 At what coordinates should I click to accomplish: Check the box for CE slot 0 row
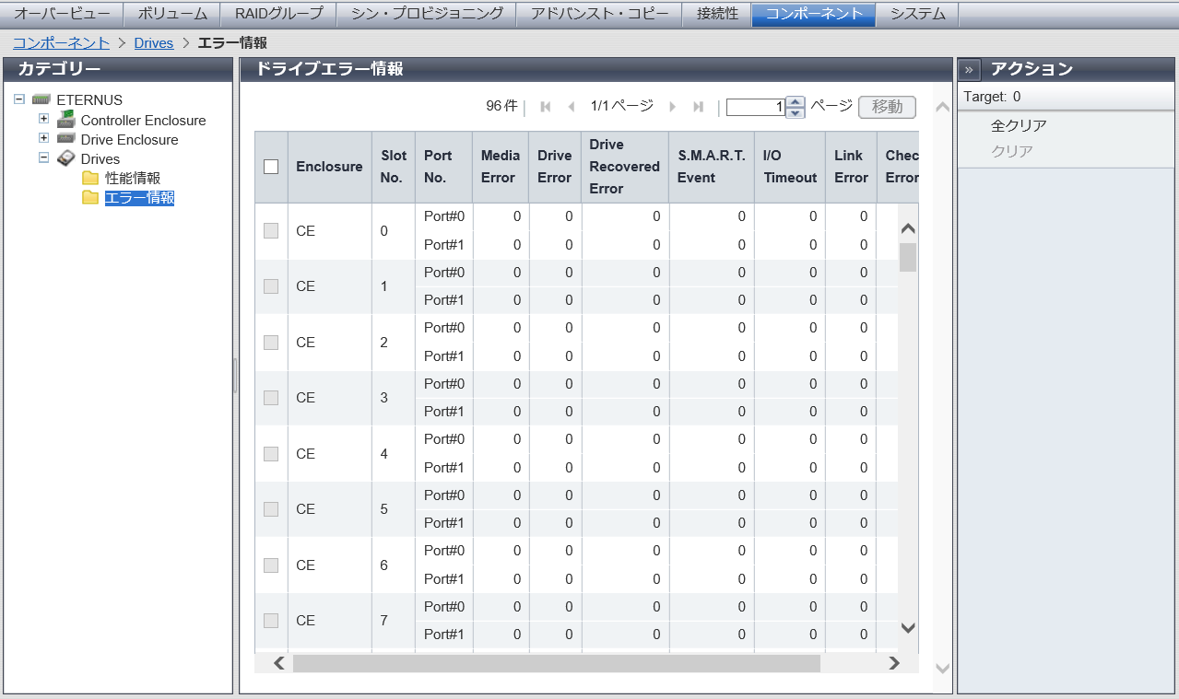[x=271, y=231]
